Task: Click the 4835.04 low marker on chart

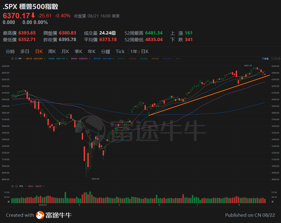Action: point(96,179)
